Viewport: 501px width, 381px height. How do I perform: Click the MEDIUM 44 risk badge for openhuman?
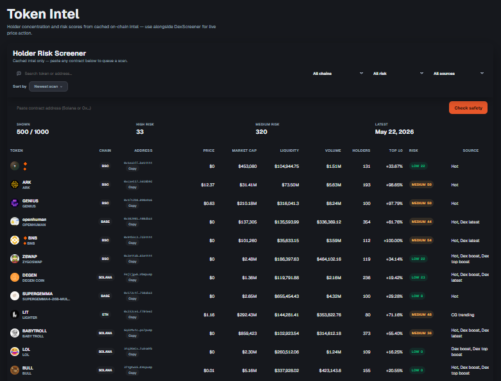pyautogui.click(x=421, y=222)
